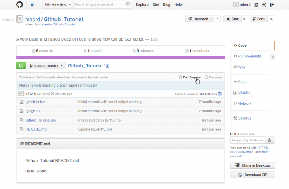View the 1 branch list

[x=93, y=51]
